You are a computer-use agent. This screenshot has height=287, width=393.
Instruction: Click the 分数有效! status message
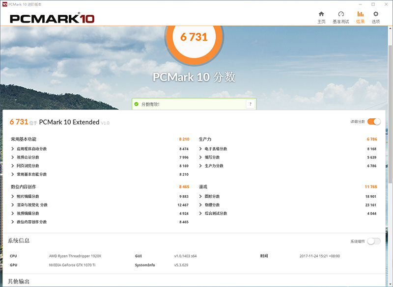pos(150,104)
